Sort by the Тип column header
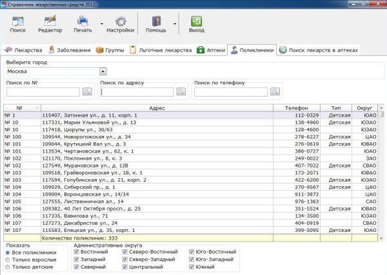This screenshot has width=387, height=275. click(336, 108)
